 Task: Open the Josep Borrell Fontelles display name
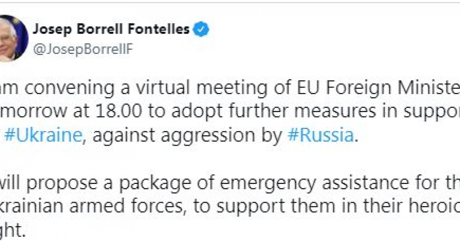(x=111, y=29)
